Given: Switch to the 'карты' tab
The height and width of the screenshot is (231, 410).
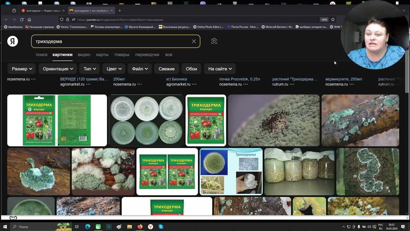Looking at the screenshot, I should pos(102,55).
